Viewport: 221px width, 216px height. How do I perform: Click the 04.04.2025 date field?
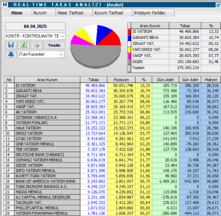coord(35,26)
